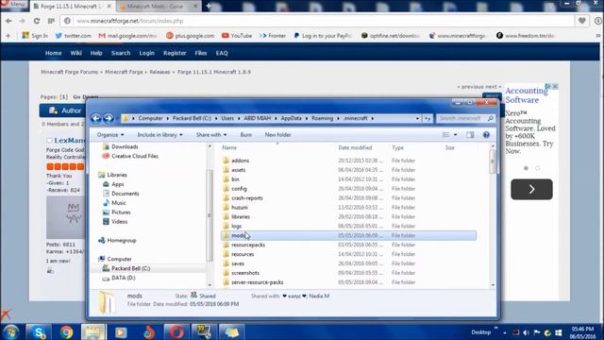Click the Explorer Back arrow button

click(x=96, y=118)
